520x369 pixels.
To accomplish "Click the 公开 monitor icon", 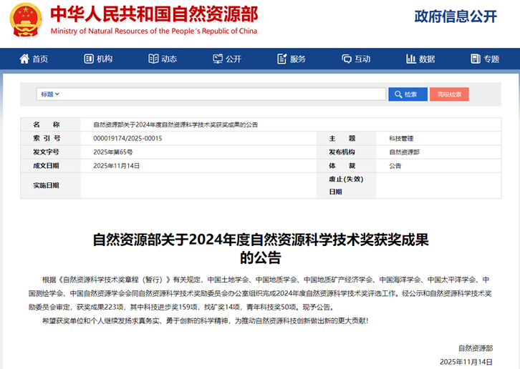I will [x=218, y=59].
